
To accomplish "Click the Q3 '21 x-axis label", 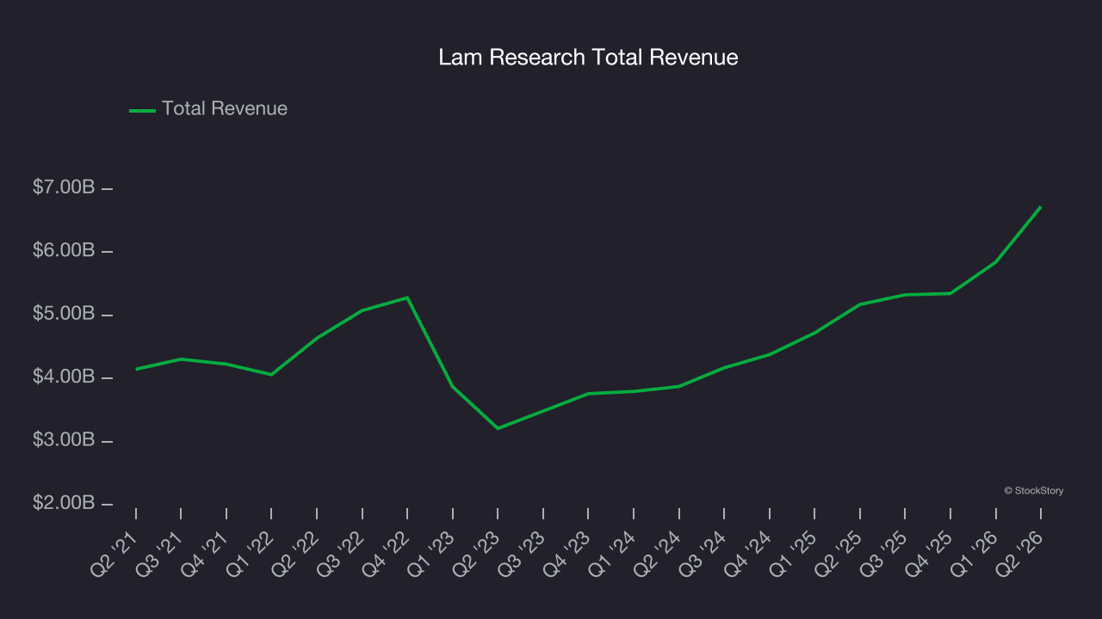I will point(160,553).
